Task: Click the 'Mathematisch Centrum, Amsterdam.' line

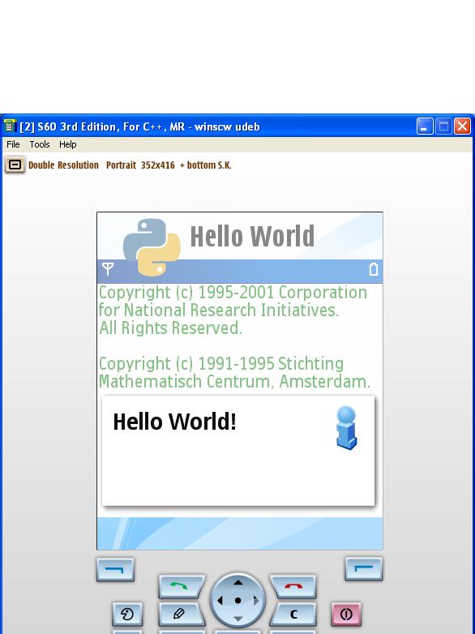Action: click(x=234, y=381)
